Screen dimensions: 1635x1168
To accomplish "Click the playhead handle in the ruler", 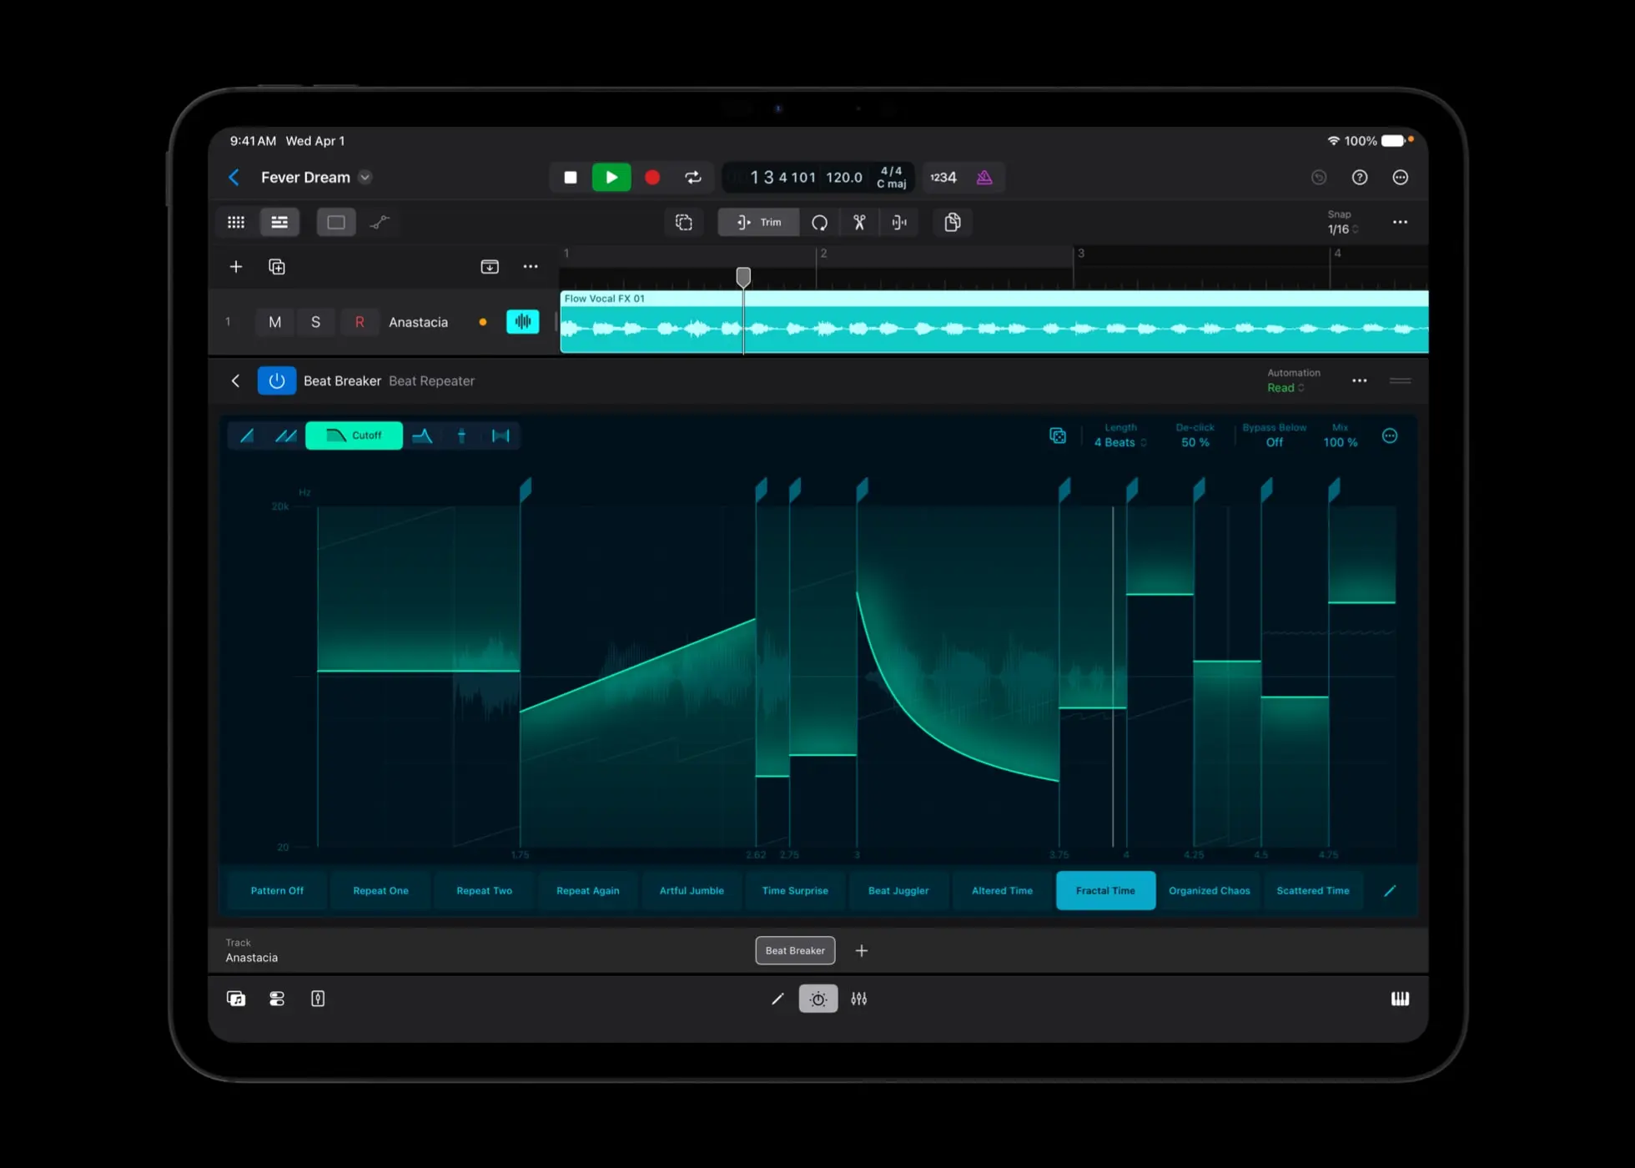I will tap(743, 276).
